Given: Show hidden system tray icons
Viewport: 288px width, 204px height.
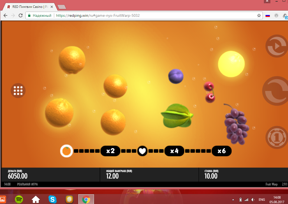Looking at the screenshot, I should (x=233, y=200).
